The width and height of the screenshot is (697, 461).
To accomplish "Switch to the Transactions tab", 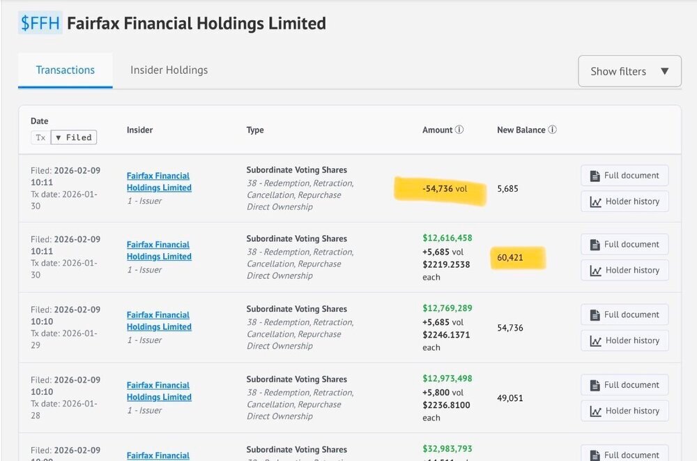I will tap(66, 70).
